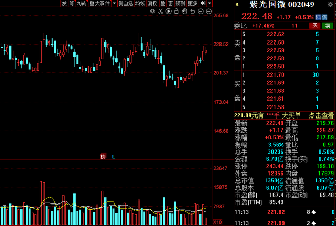
Task: Click buy level 3 price 221.68
Action: click(x=275, y=91)
